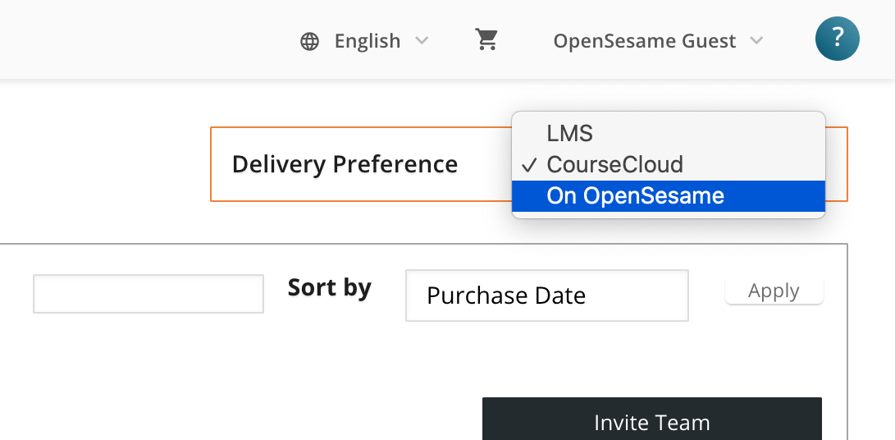This screenshot has height=440, width=895.
Task: Open help via question mark icon
Action: [x=838, y=39]
